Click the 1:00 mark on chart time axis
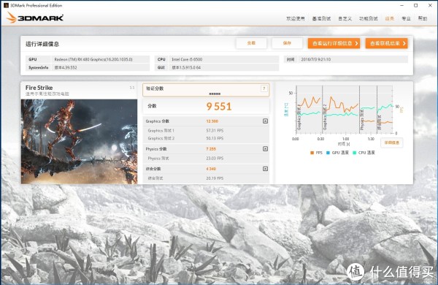The height and width of the screenshot is (285, 438). pyautogui.click(x=345, y=139)
